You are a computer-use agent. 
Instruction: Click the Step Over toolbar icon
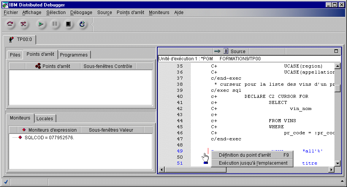click(10, 24)
